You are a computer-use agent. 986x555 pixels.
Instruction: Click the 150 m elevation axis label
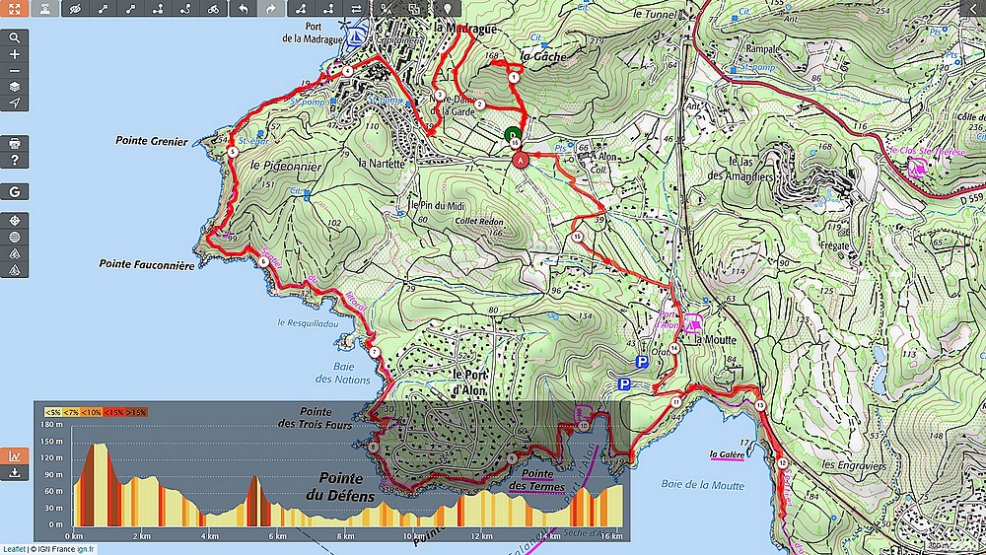[x=51, y=442]
